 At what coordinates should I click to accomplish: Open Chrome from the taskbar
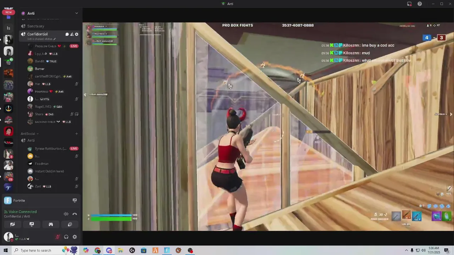[x=98, y=250]
